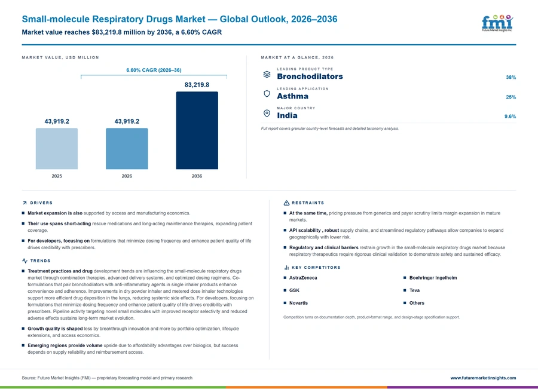
Task: Click the Restraints section heading
Action: pyautogui.click(x=308, y=203)
